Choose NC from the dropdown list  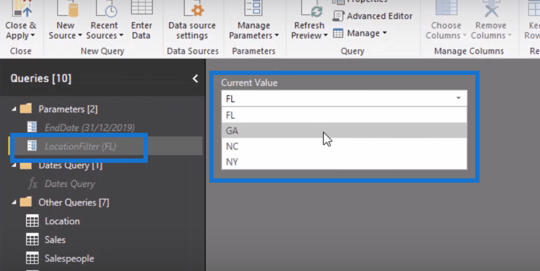coord(344,146)
